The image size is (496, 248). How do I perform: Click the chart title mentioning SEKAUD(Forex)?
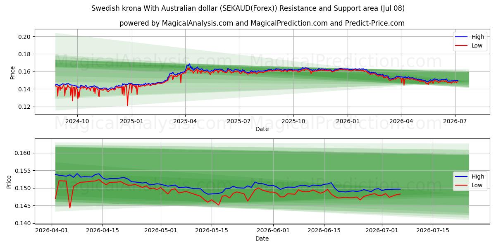tap(248, 8)
